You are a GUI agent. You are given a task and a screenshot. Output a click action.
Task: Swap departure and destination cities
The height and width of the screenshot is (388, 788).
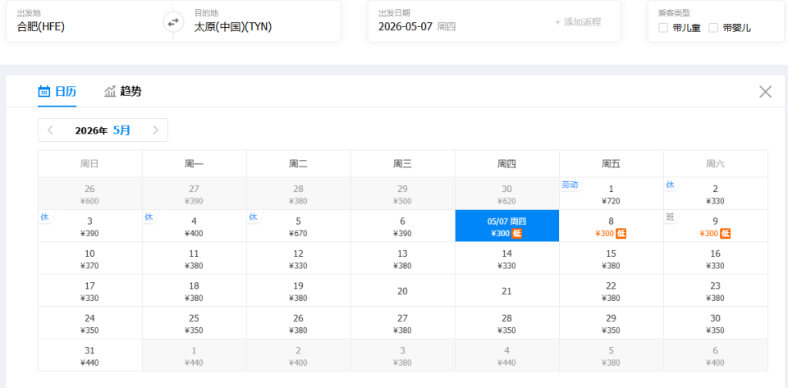tap(173, 22)
